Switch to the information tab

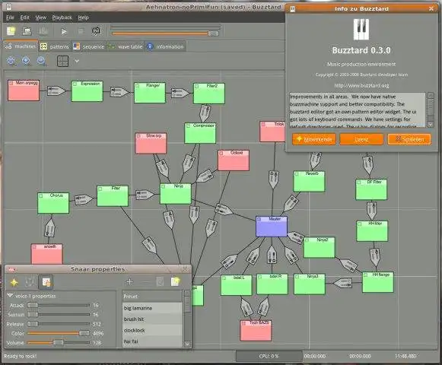(x=166, y=47)
